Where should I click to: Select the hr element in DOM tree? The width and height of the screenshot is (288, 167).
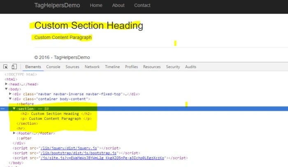coord(21,128)
